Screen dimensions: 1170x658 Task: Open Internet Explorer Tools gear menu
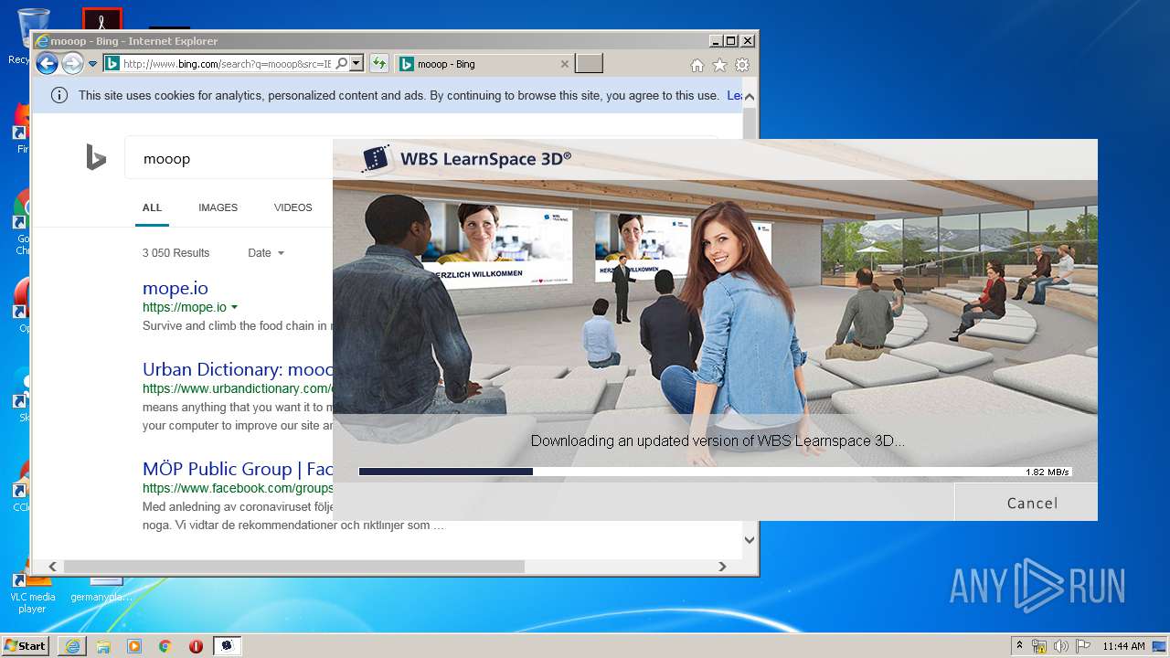(742, 65)
